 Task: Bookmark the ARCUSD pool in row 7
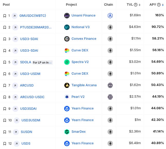pyautogui.click(x=5, y=85)
